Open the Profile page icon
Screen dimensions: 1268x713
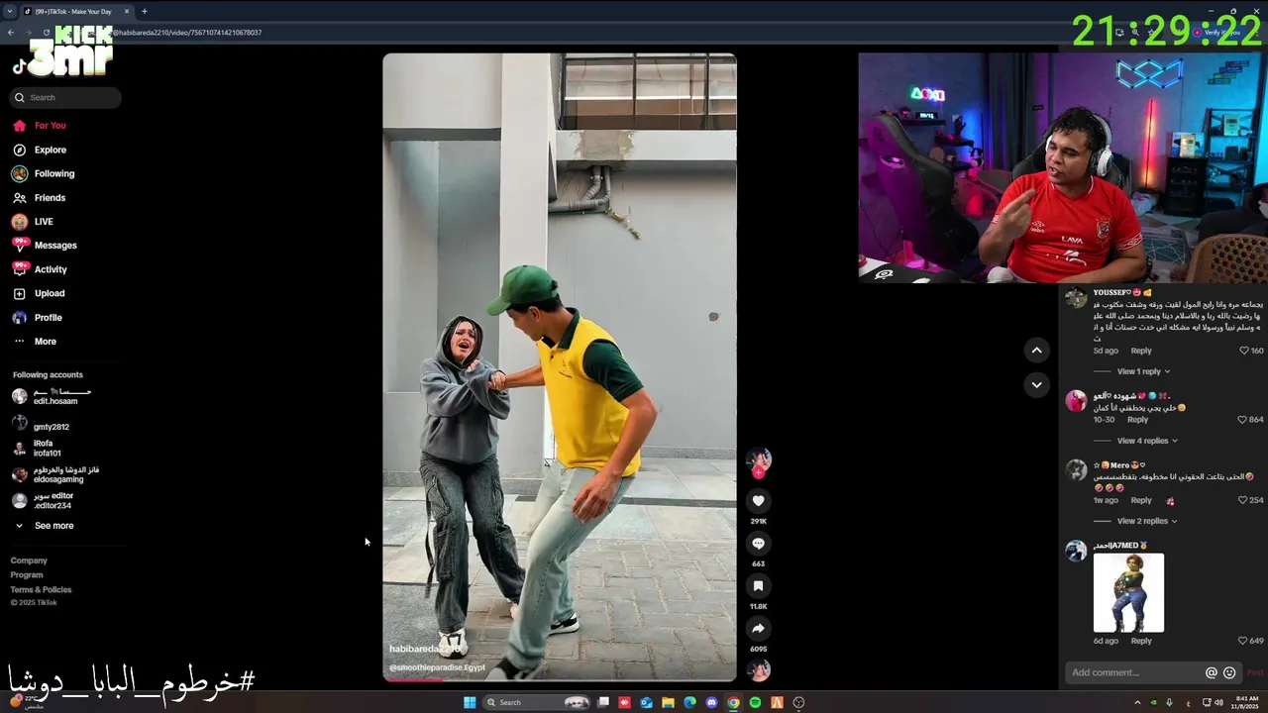coord(20,317)
